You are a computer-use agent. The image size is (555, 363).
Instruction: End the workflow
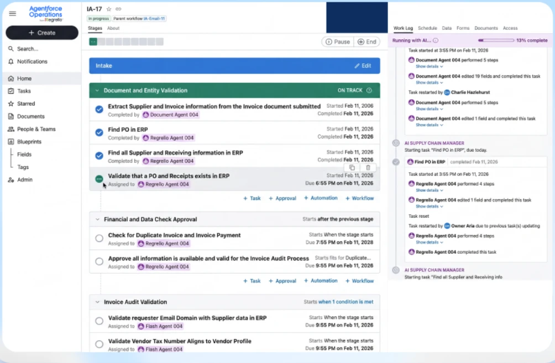367,42
